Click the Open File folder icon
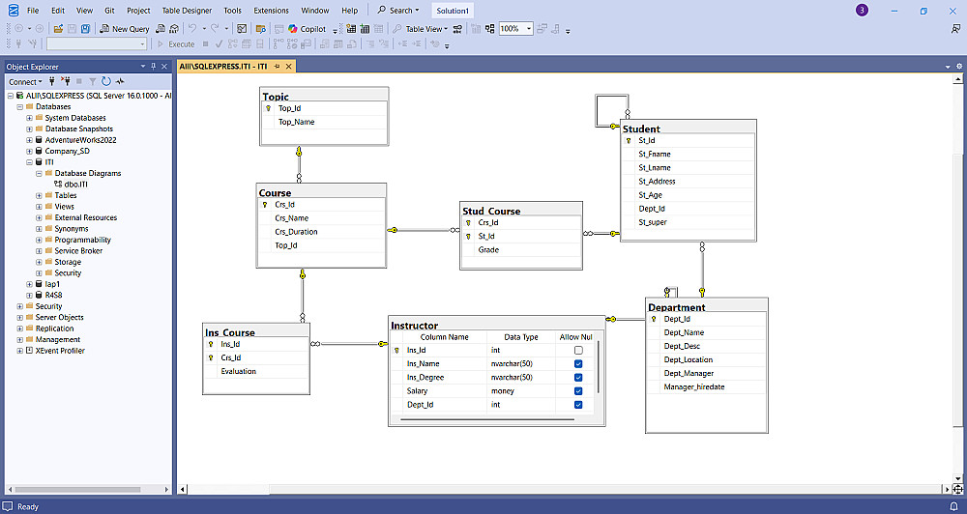Viewport: 967px width, 514px height. [58, 29]
